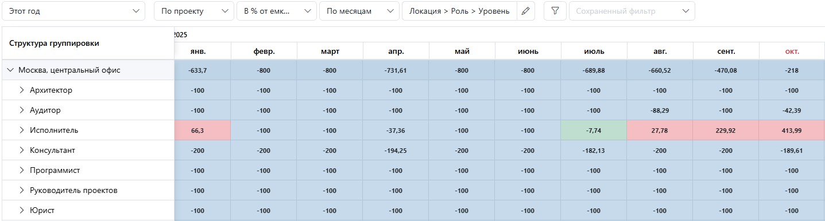Select the '-37,36' cell for Исполнитель
The image size is (825, 221).
pyautogui.click(x=396, y=131)
